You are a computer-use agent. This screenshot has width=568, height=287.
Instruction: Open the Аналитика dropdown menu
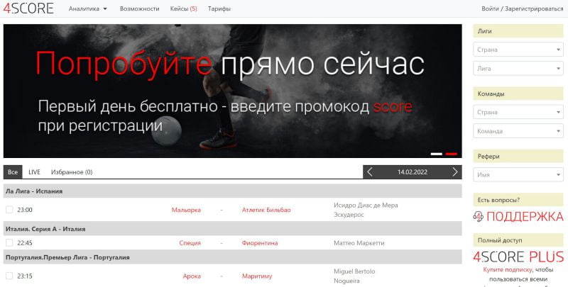tap(87, 9)
